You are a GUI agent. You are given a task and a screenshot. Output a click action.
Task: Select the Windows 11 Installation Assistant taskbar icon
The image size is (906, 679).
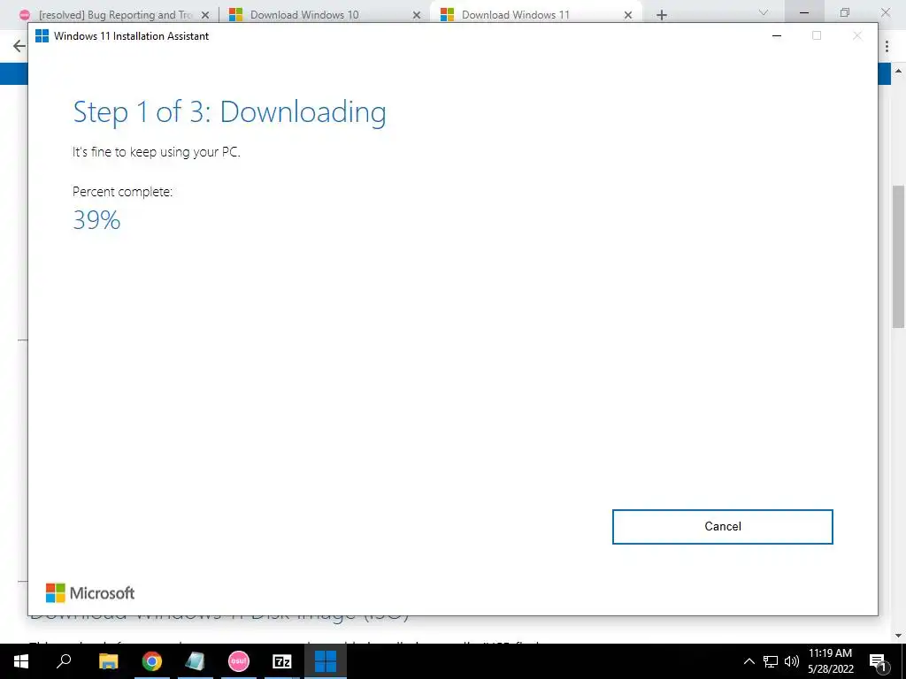(326, 661)
